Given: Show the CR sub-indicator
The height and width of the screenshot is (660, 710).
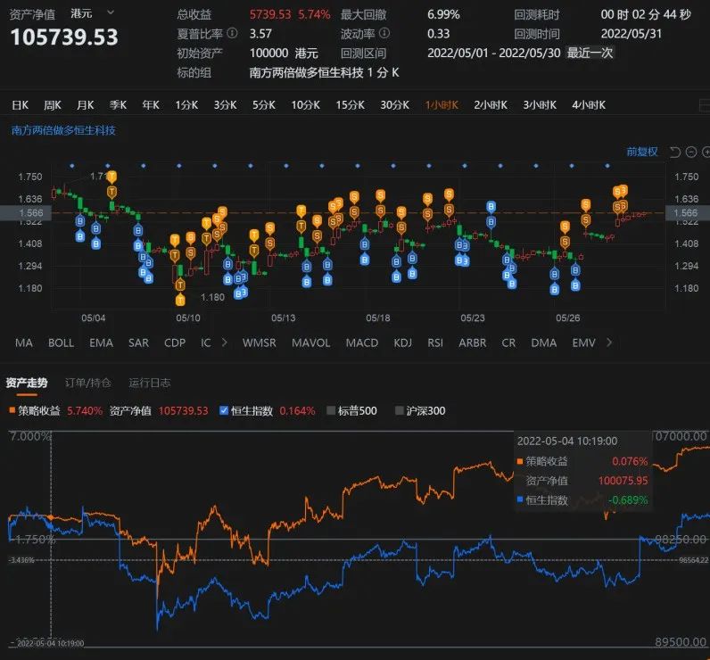Looking at the screenshot, I should click(x=508, y=342).
